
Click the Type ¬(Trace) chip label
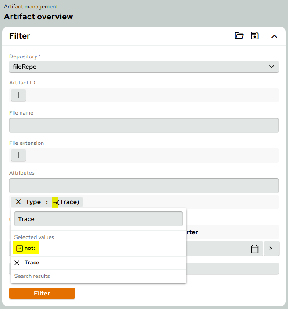[53, 202]
